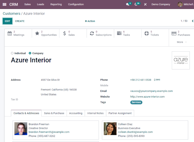
Task: Click the Tickets lifebuoy icon
Action: click(146, 33)
